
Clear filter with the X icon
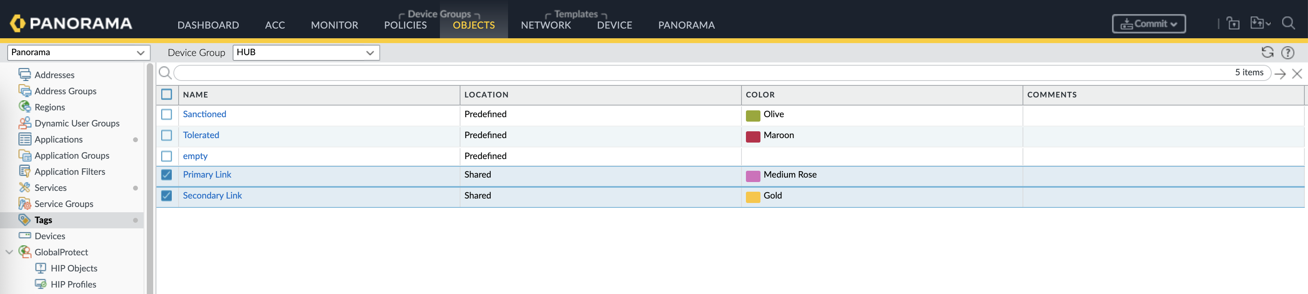pyautogui.click(x=1297, y=73)
